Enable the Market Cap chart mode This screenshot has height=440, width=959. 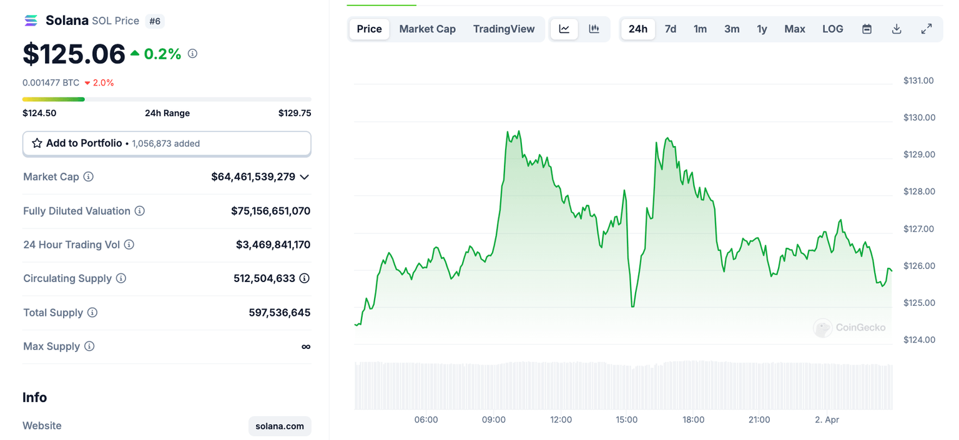tap(427, 29)
